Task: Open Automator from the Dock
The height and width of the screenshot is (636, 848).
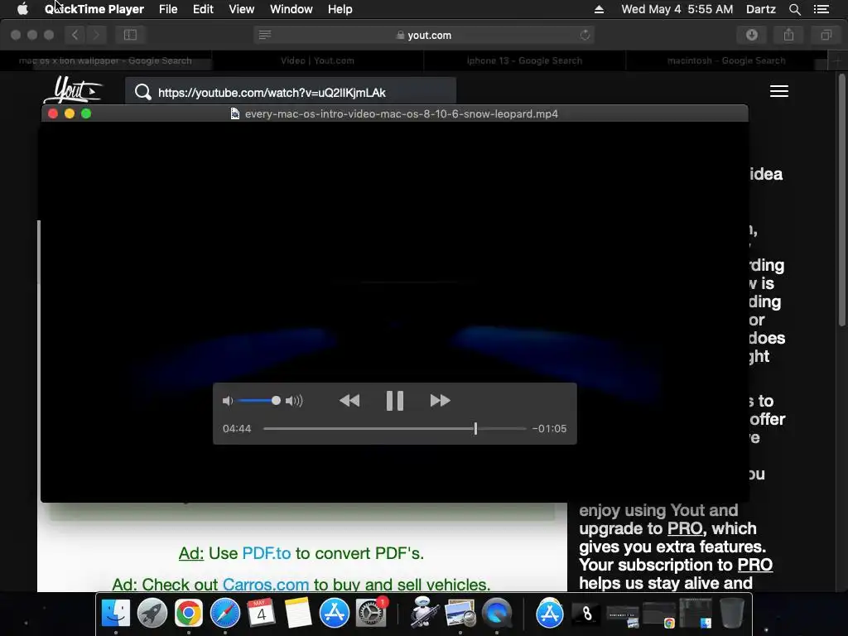Action: [423, 614]
